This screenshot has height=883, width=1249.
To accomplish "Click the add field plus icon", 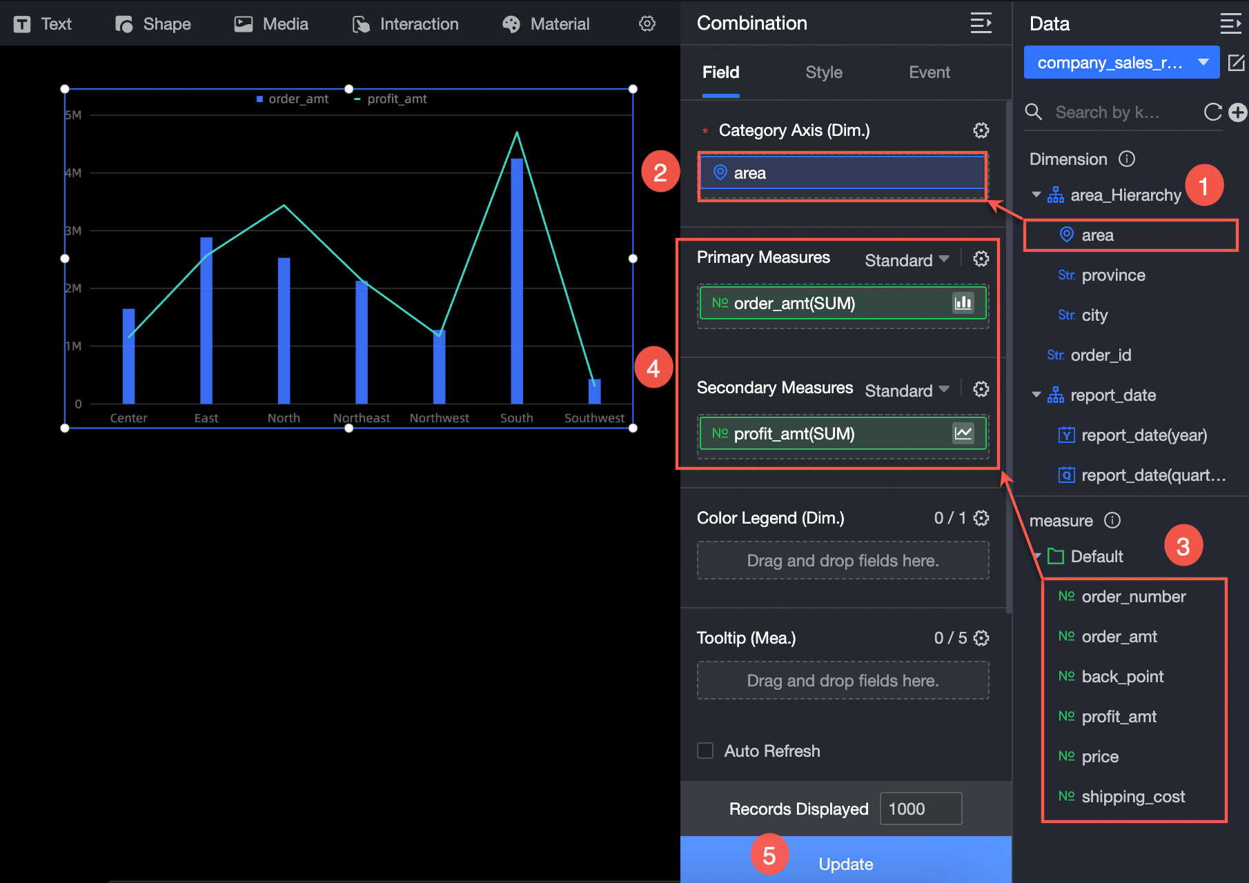I will (1238, 112).
